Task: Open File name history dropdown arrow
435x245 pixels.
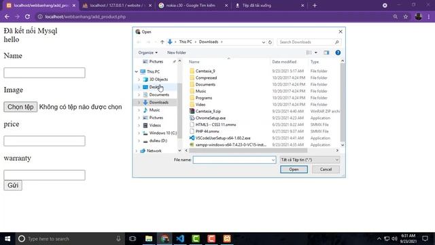Action: (273, 160)
